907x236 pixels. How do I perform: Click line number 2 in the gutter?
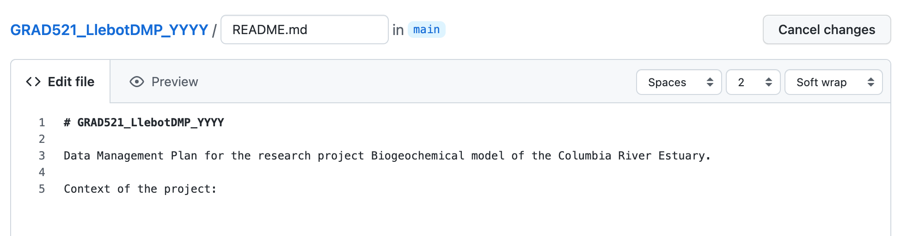(42, 139)
